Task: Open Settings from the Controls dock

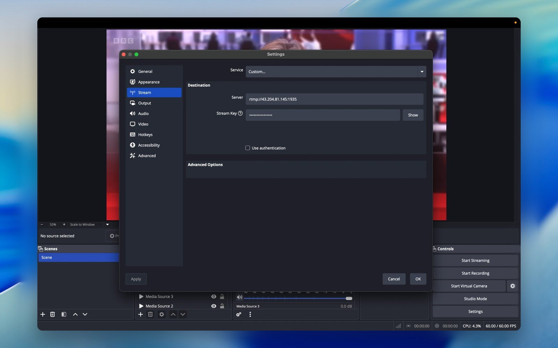Action: (x=475, y=312)
